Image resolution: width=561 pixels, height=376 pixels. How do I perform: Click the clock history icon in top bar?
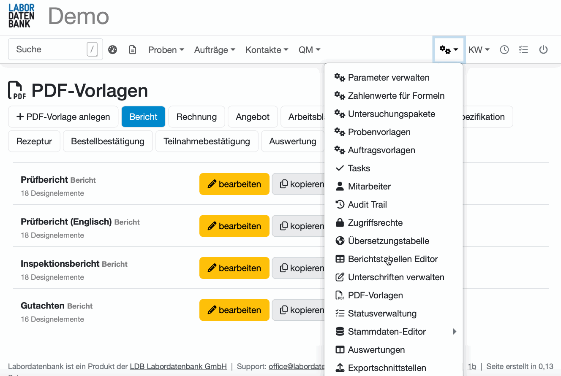(504, 49)
